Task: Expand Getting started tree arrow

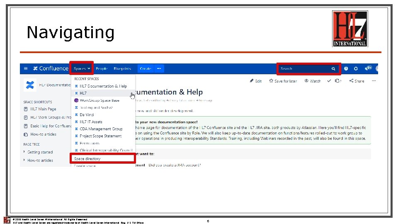Action: click(24, 152)
